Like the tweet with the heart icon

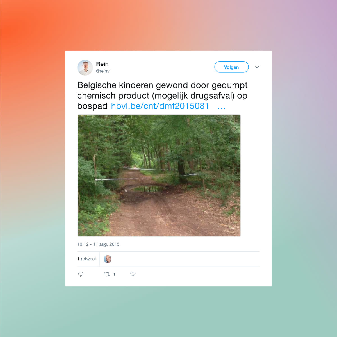[133, 274]
